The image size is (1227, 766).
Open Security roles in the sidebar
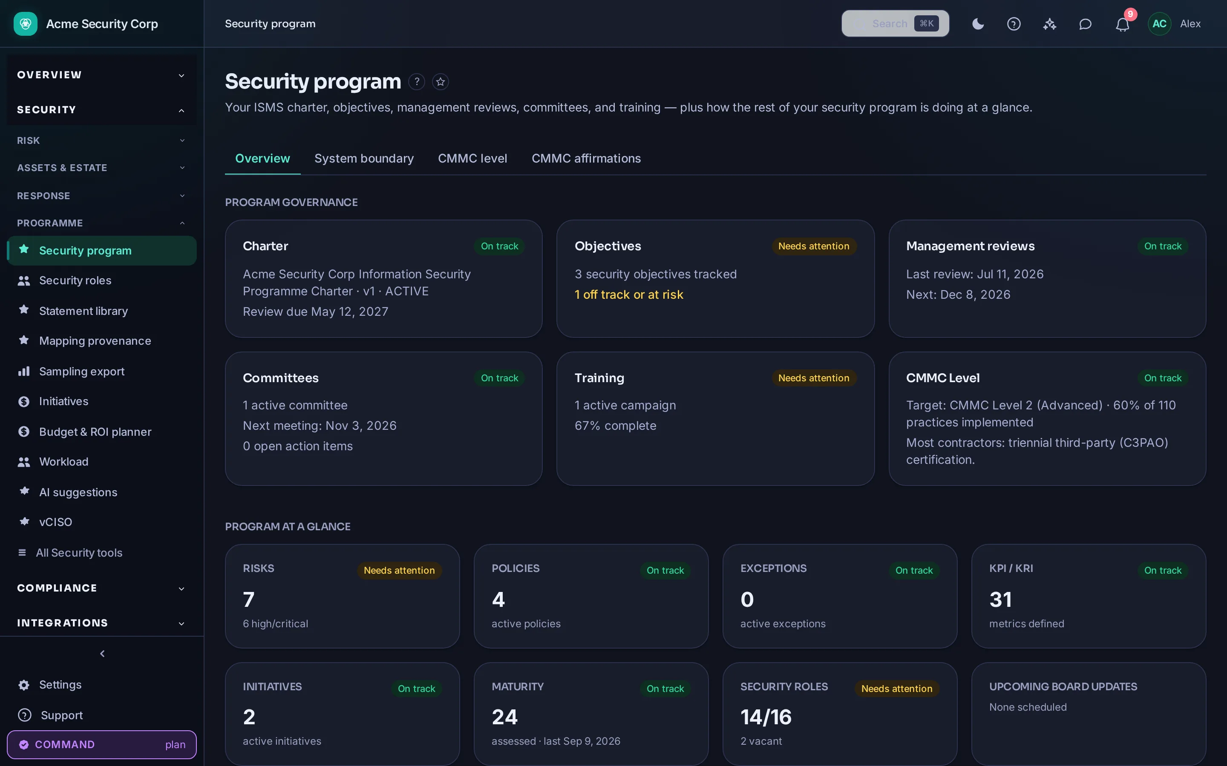[101, 280]
